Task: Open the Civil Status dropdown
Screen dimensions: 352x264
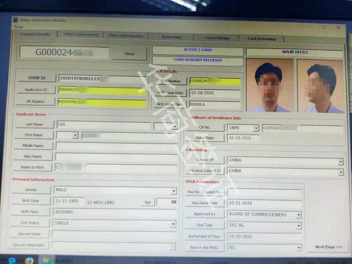Action: (x=174, y=224)
